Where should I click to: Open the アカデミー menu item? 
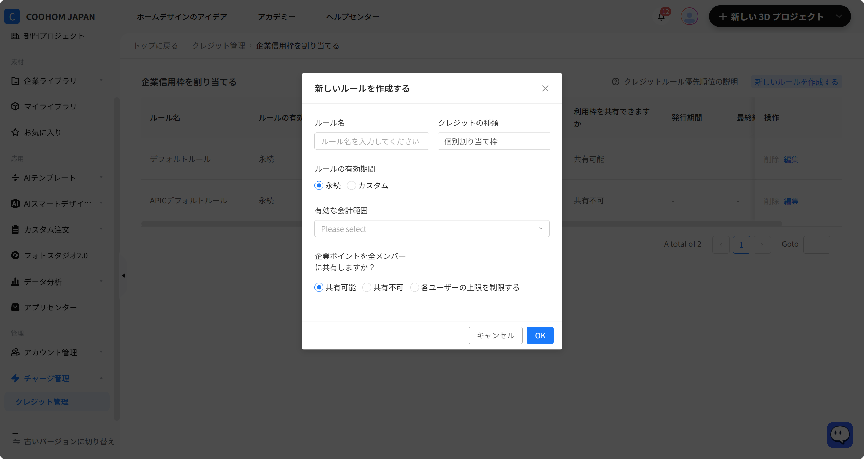pos(276,17)
